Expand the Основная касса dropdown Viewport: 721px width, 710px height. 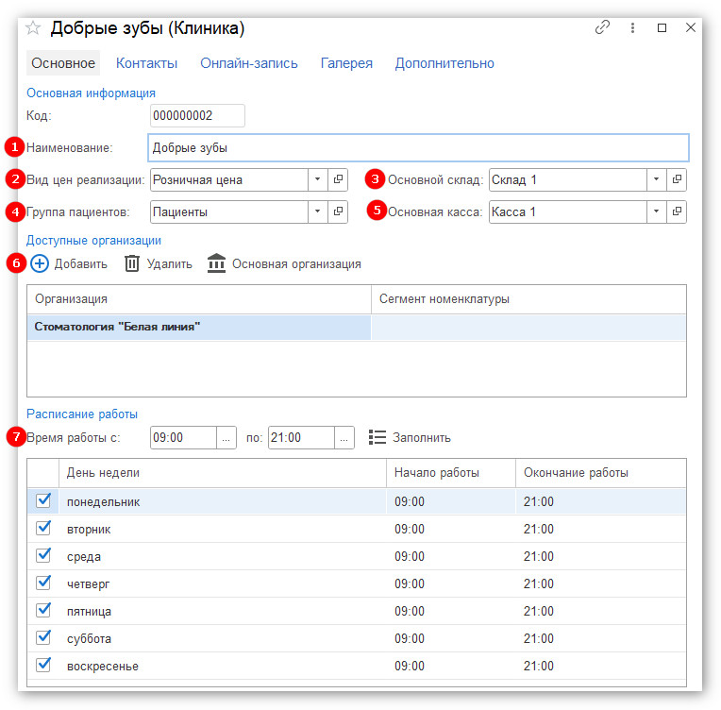(x=657, y=211)
